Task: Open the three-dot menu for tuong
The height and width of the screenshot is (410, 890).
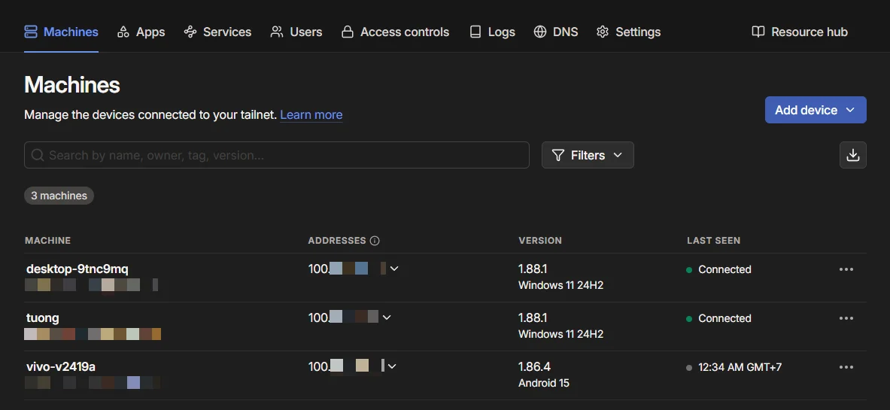Action: pos(846,318)
